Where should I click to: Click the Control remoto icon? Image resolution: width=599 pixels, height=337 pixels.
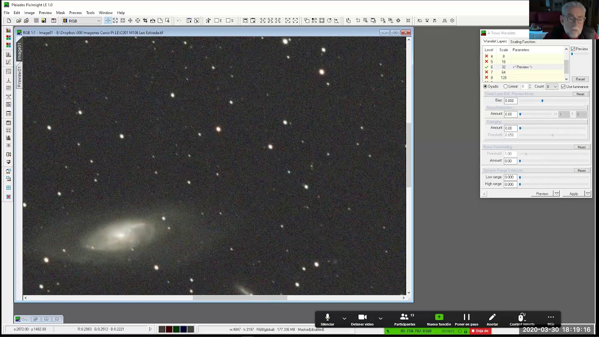[x=522, y=320]
